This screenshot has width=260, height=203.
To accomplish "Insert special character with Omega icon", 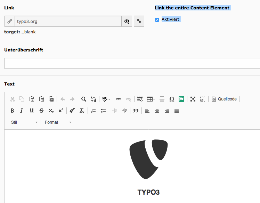I will pyautogui.click(x=172, y=99).
